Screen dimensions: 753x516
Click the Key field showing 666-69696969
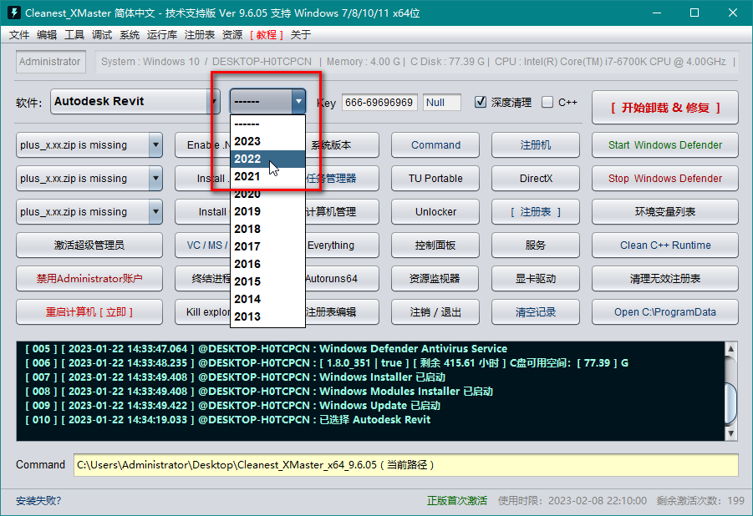point(379,102)
